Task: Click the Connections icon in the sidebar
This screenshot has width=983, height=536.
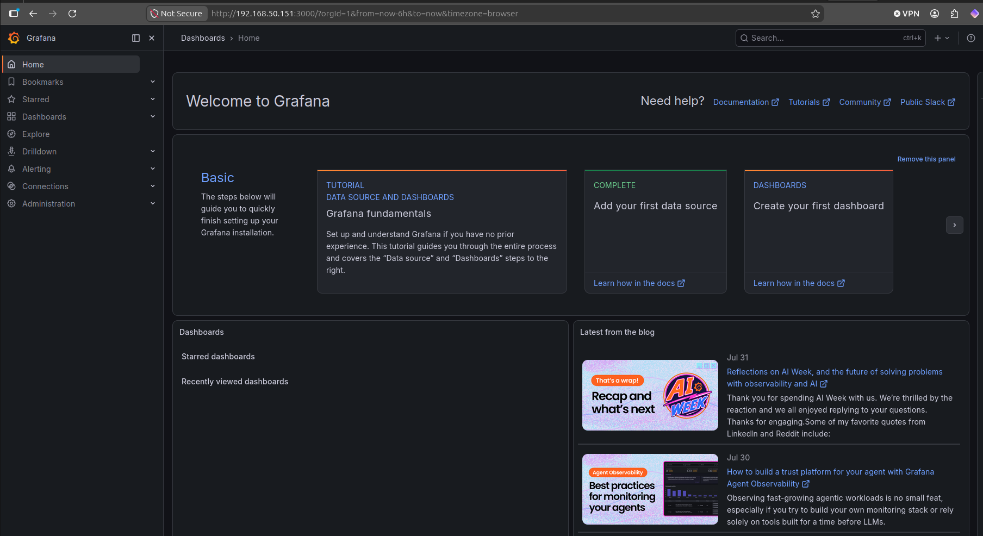Action: pyautogui.click(x=11, y=186)
